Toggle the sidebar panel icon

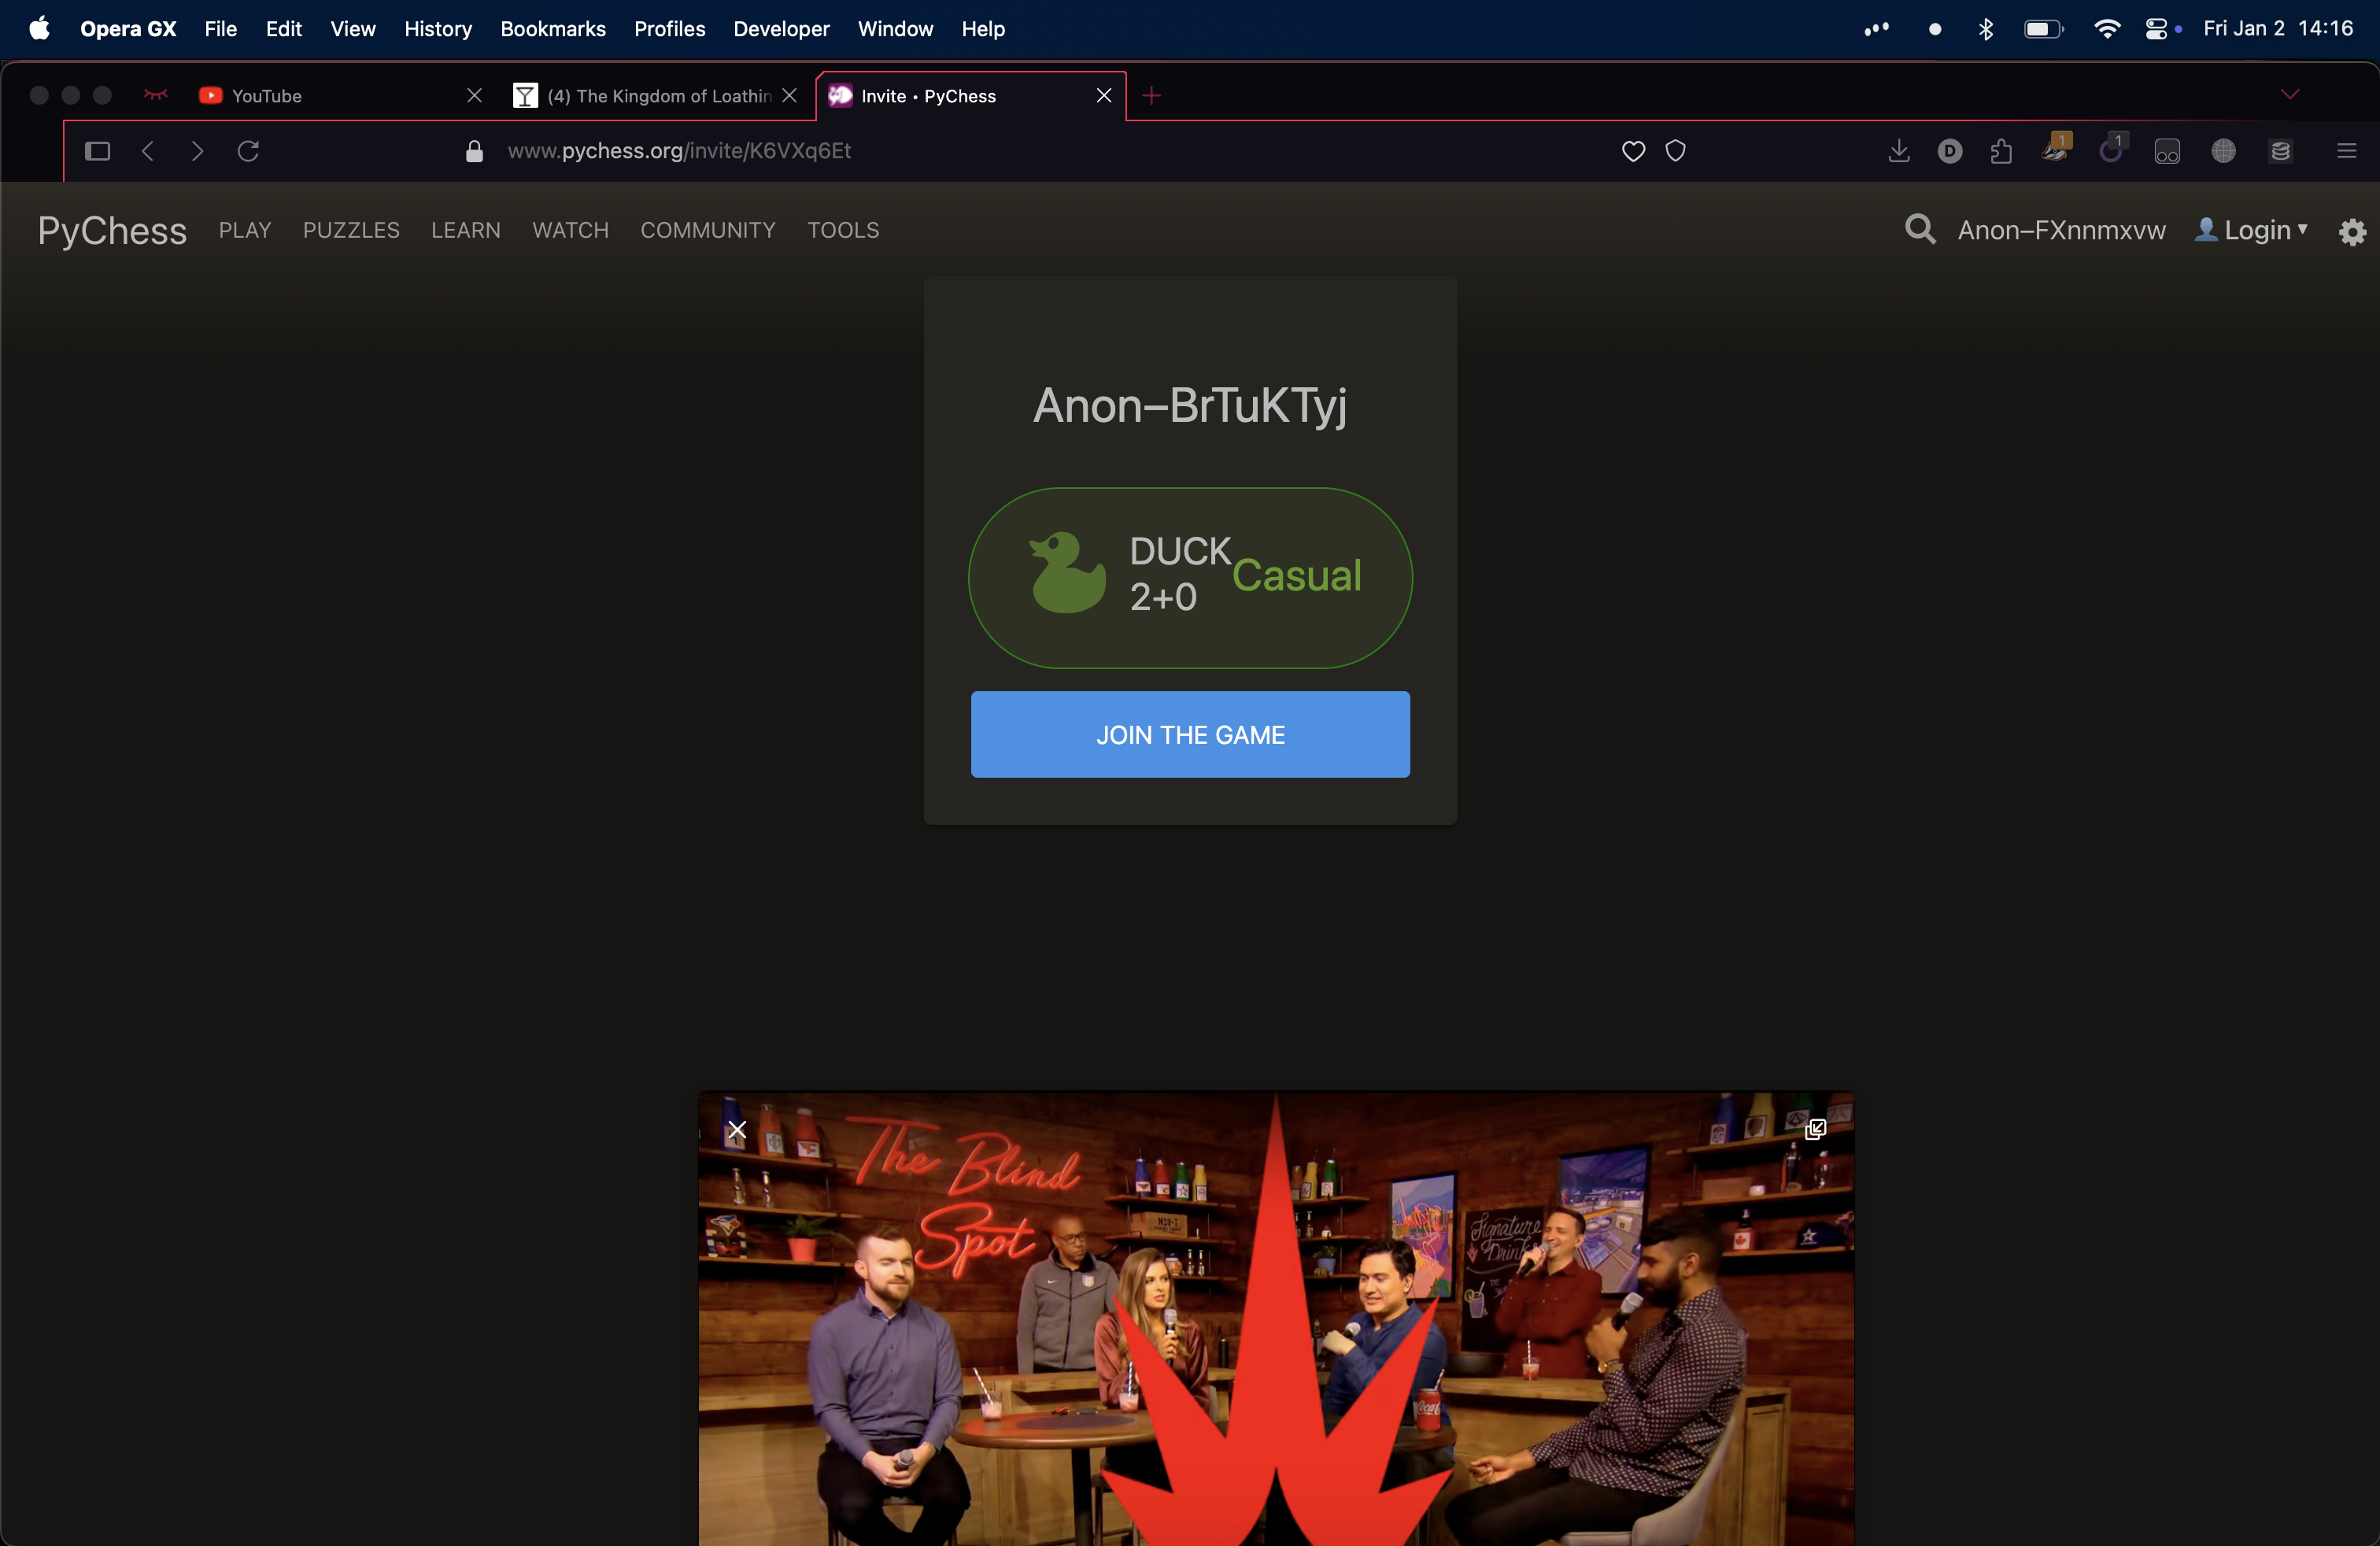point(97,151)
